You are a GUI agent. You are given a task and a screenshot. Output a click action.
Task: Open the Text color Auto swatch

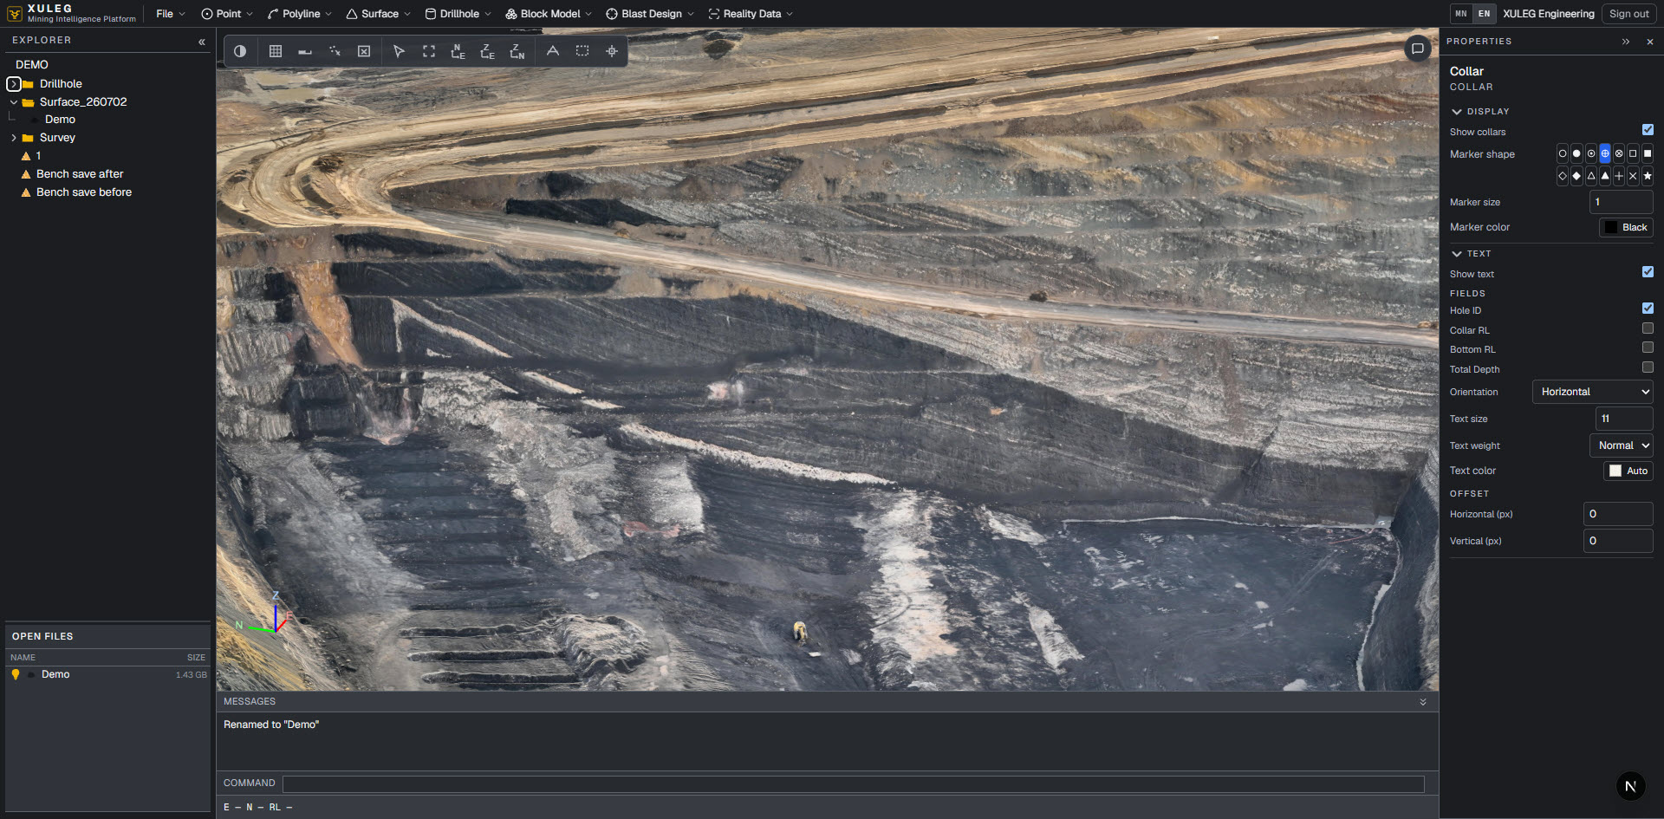(1628, 471)
